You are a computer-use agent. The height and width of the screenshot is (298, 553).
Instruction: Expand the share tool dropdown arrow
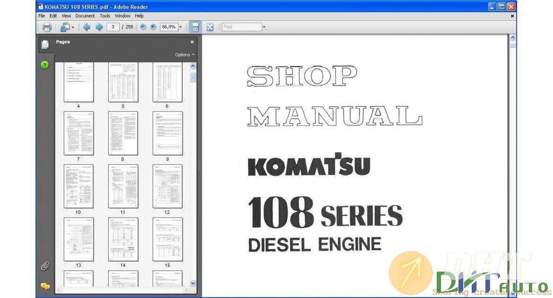(73, 27)
